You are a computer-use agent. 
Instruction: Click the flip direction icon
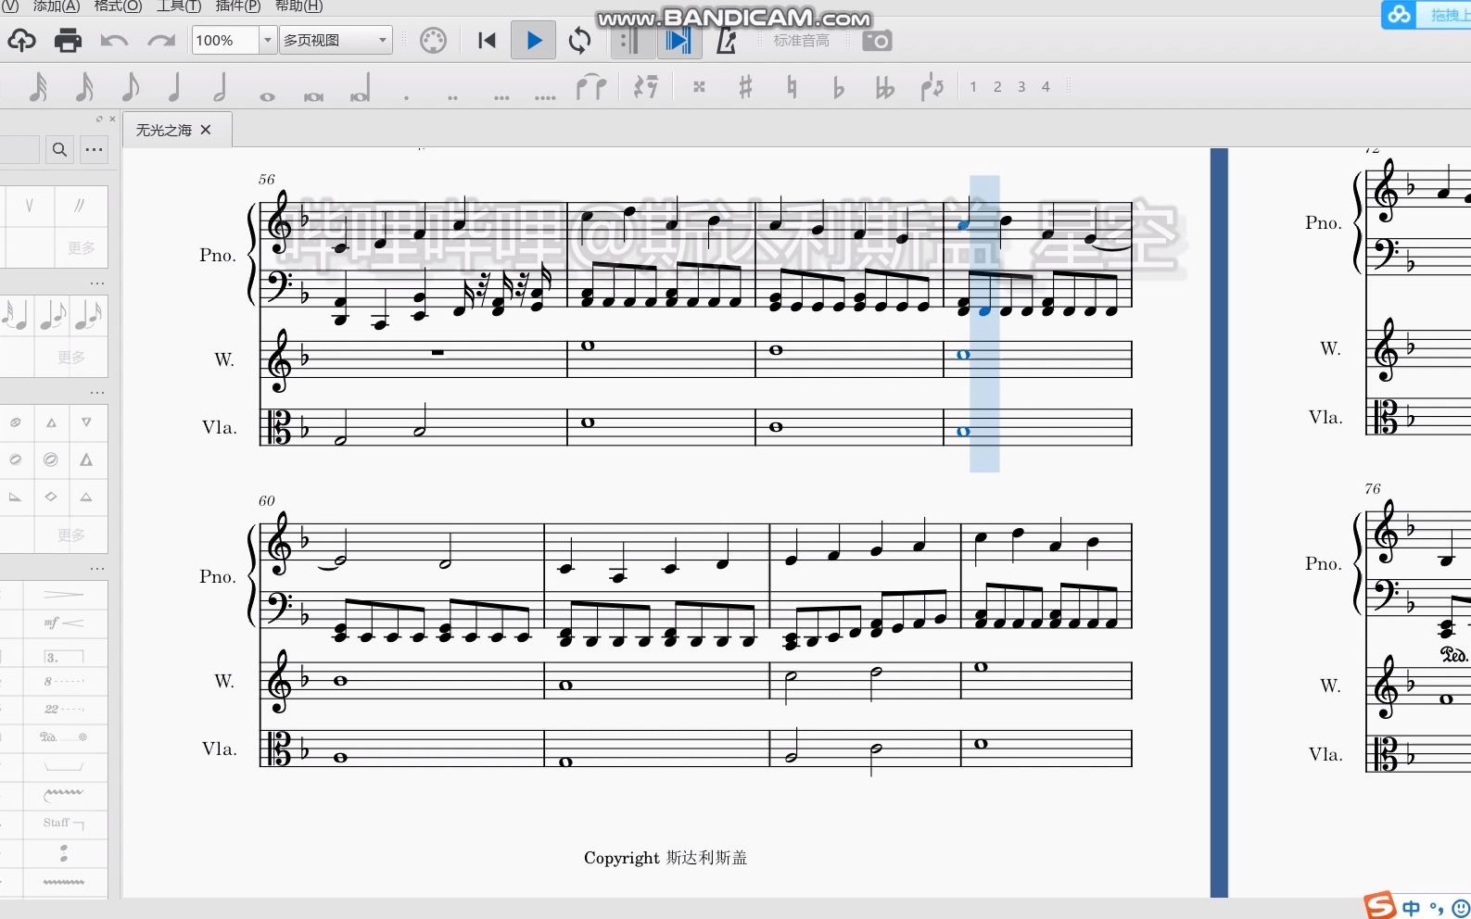(932, 87)
